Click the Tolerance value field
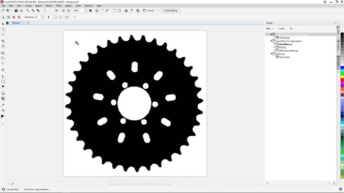 38,17
